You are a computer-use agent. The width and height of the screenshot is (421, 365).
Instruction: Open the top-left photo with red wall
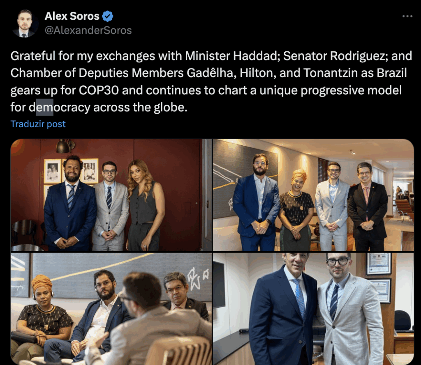point(111,195)
